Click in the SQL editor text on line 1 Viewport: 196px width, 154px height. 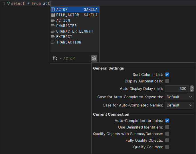click(31, 3)
